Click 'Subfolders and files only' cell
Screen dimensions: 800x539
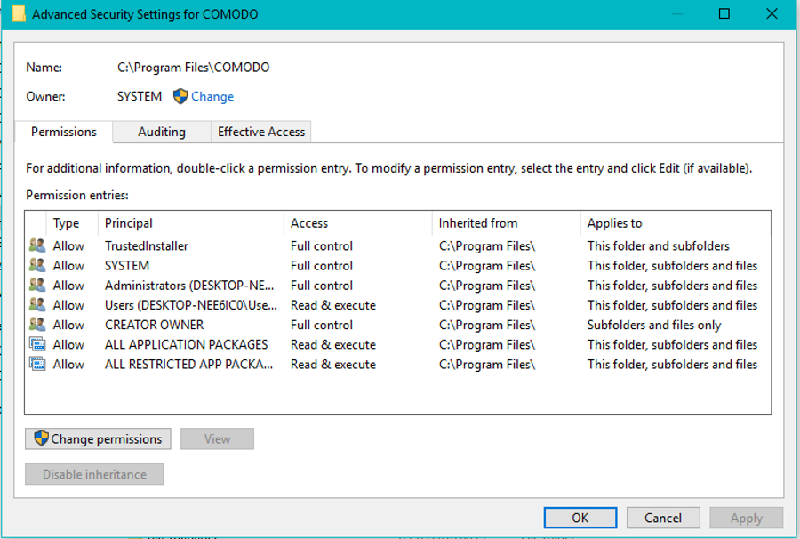tap(654, 325)
